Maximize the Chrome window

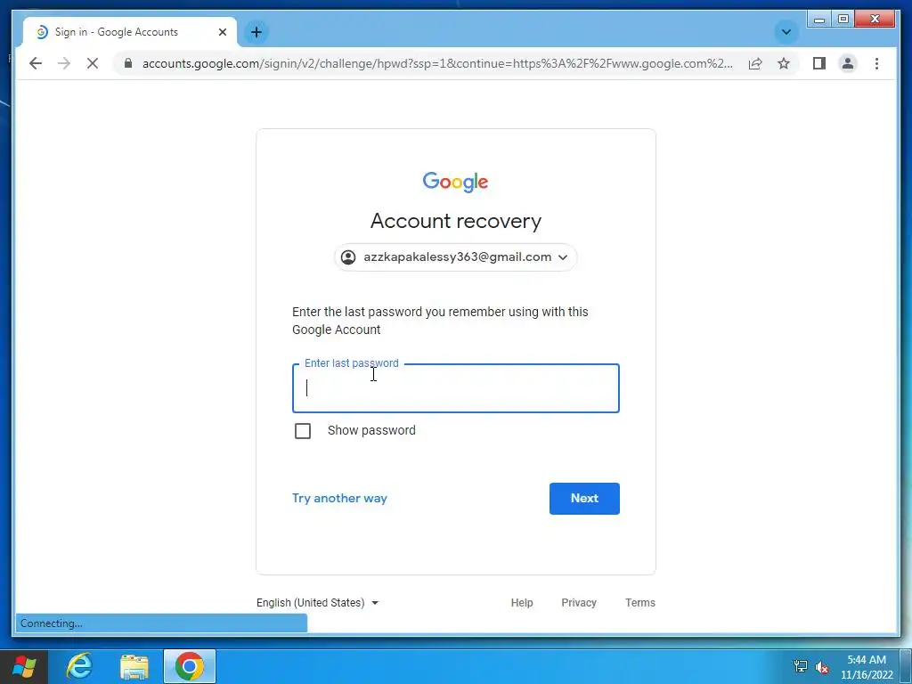pos(843,20)
